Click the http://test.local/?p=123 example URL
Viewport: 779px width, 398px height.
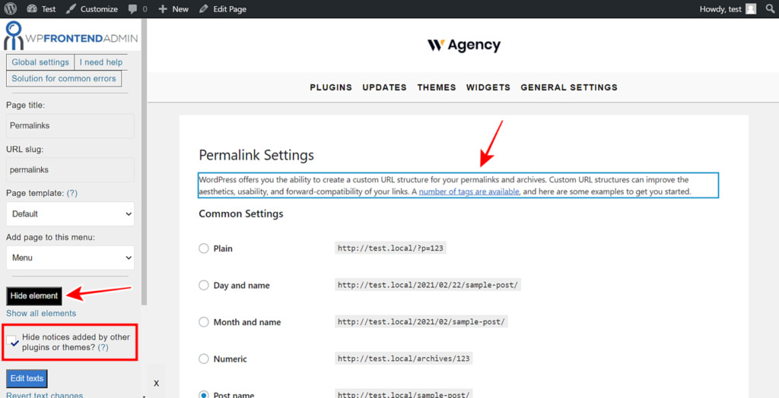390,248
